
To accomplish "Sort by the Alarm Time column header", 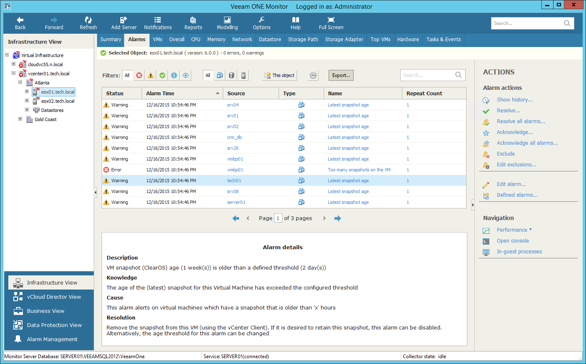I will [x=182, y=94].
